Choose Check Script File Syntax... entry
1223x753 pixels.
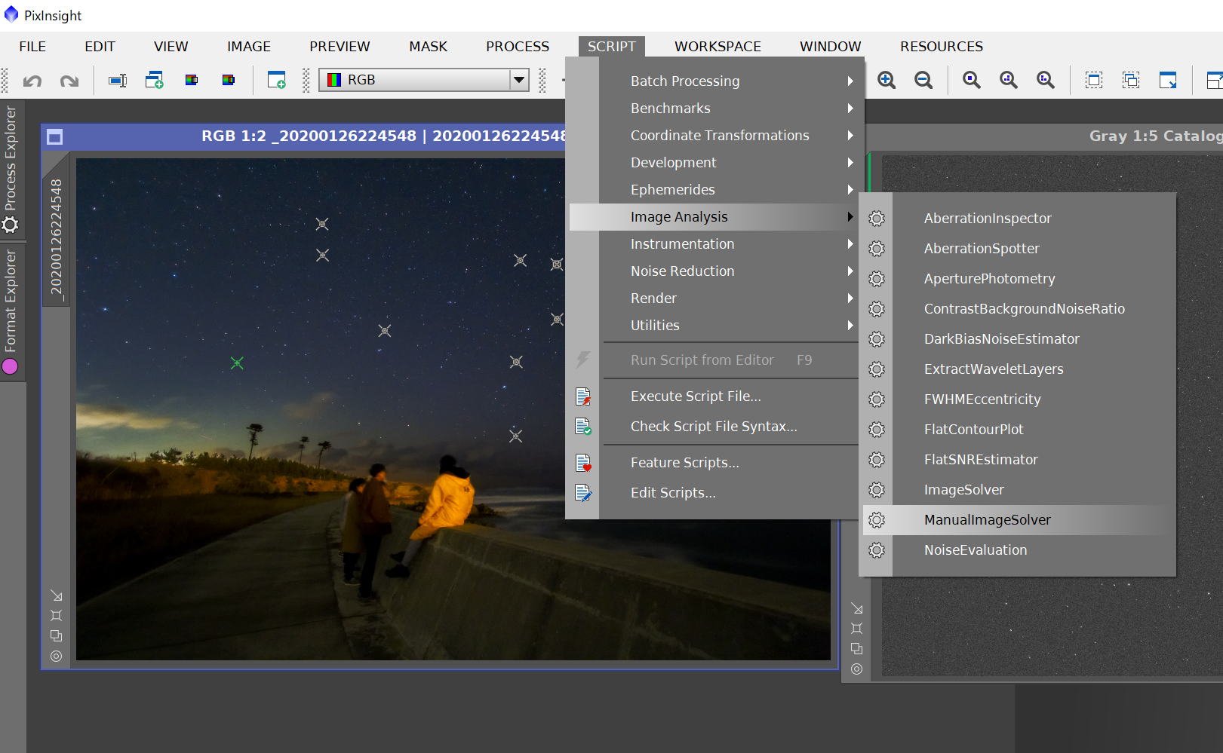tap(714, 427)
